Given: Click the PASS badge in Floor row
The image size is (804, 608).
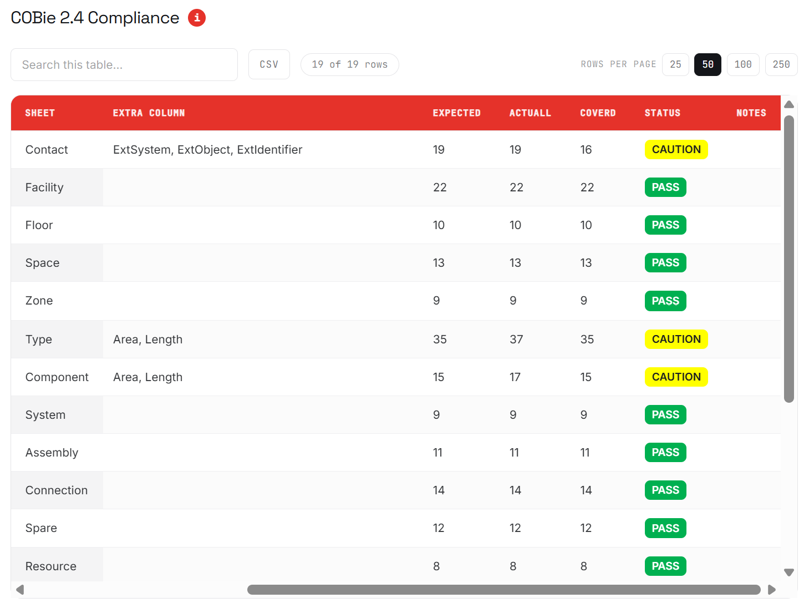Looking at the screenshot, I should [x=665, y=225].
